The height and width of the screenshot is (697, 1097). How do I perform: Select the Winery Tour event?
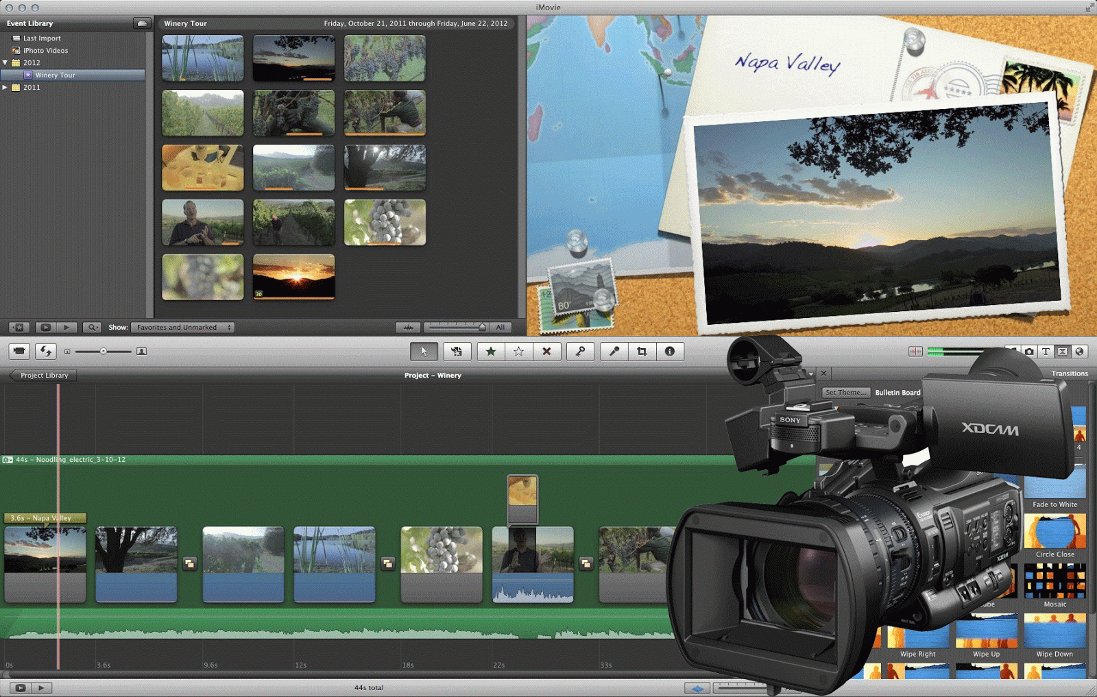coord(73,75)
